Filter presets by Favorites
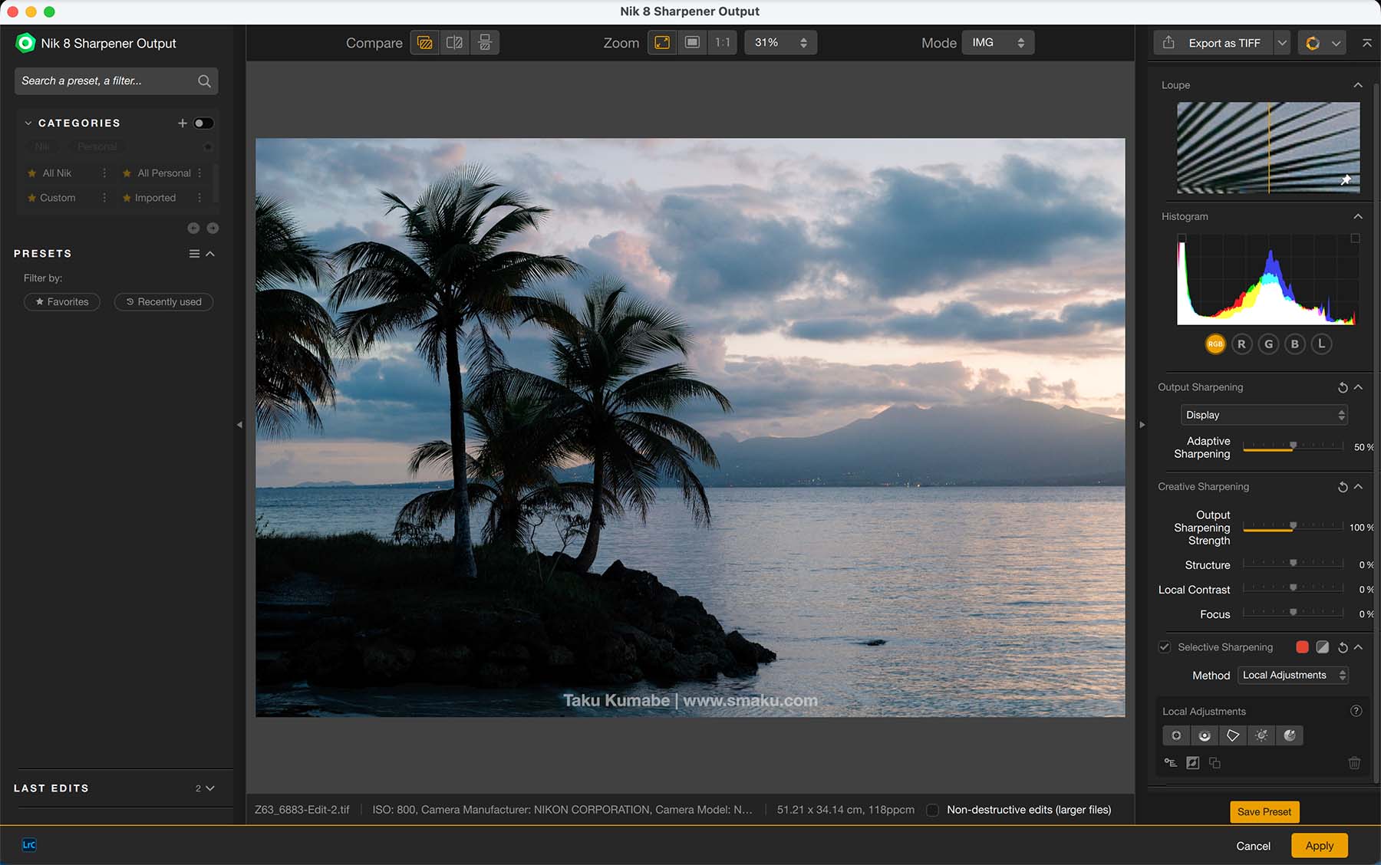This screenshot has height=865, width=1381. click(62, 302)
